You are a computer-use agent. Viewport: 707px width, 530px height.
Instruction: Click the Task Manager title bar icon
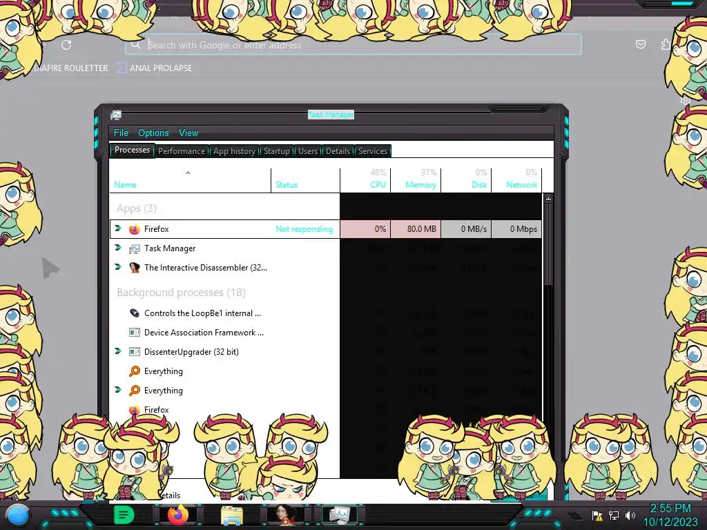point(116,115)
